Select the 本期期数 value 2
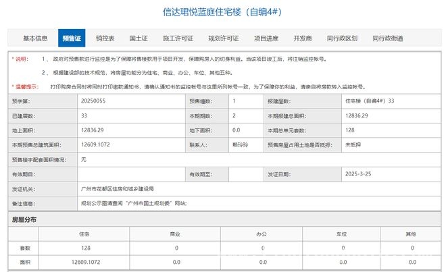Viewport: 446px width, 272px height. [234, 115]
